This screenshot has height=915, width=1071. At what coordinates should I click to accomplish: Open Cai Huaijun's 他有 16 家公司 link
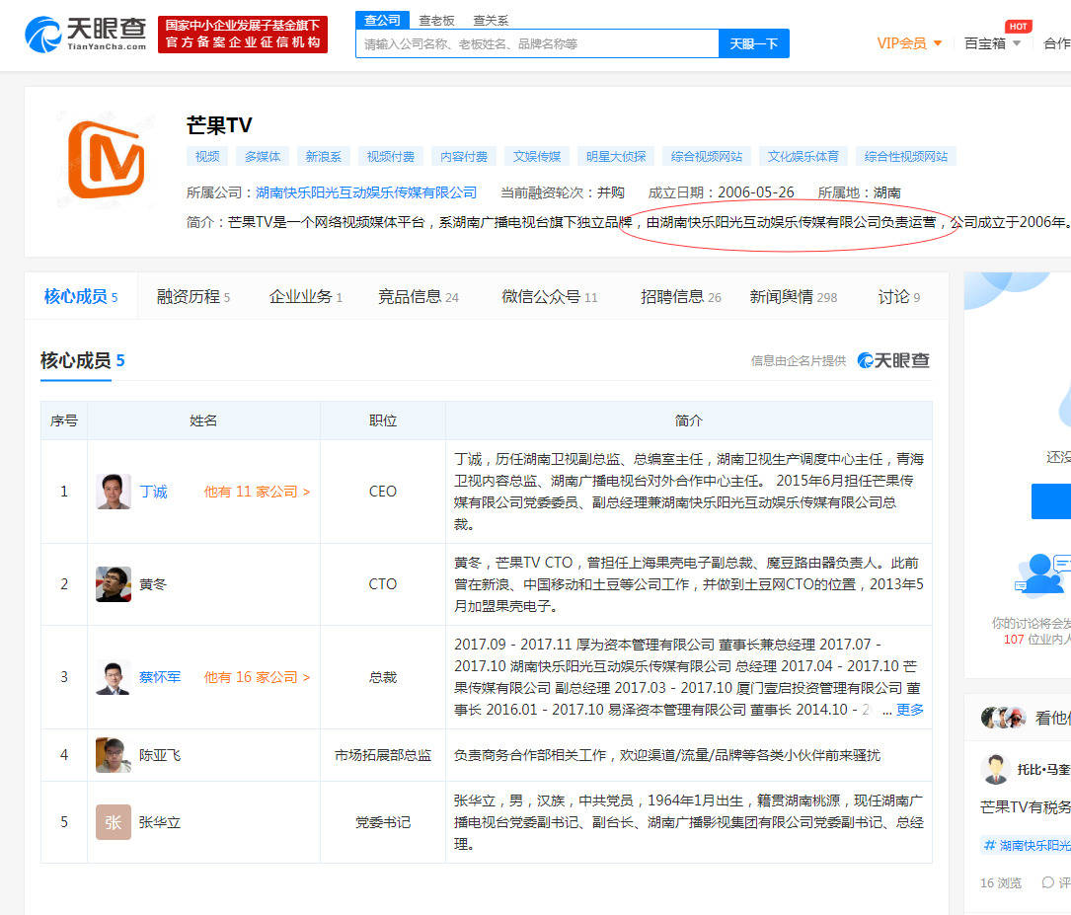tap(257, 677)
